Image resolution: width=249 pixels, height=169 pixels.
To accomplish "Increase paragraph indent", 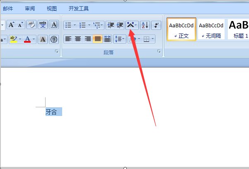I will click(x=120, y=25).
